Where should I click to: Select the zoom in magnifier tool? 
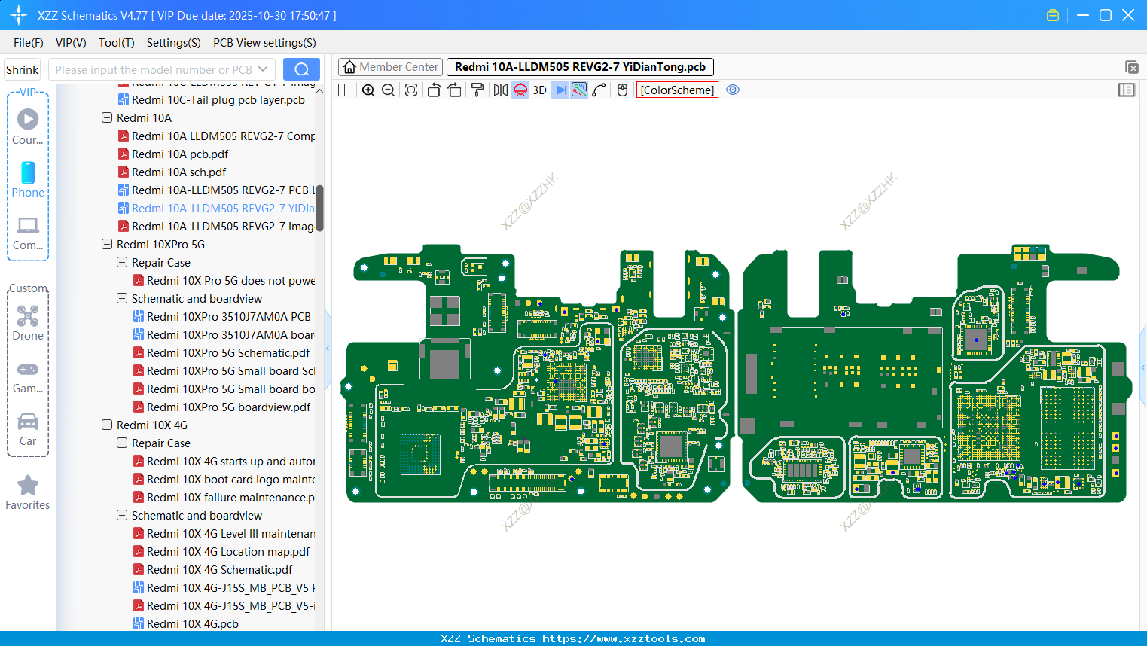368,90
